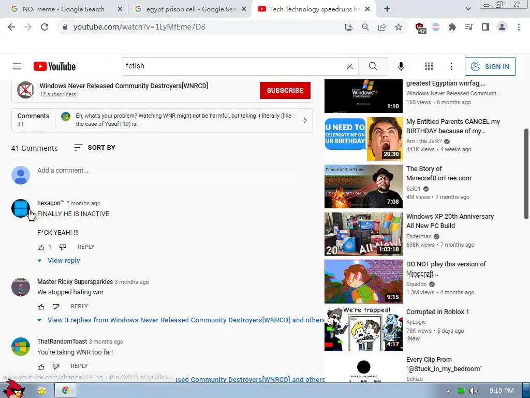530x398 pixels.
Task: Click the page vertical scrollbar
Action: pyautogui.click(x=526, y=174)
